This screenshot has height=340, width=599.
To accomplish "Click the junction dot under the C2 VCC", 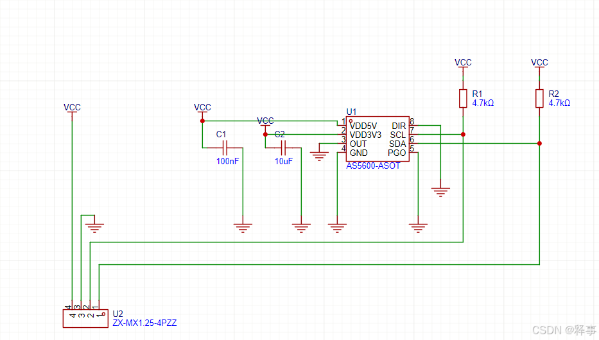I will click(x=266, y=134).
